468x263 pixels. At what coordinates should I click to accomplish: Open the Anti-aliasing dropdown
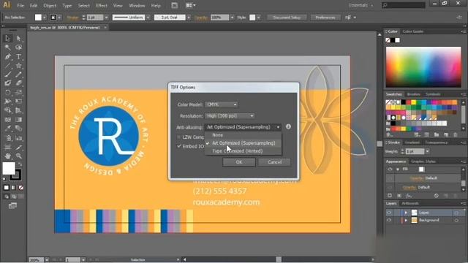pyautogui.click(x=243, y=127)
